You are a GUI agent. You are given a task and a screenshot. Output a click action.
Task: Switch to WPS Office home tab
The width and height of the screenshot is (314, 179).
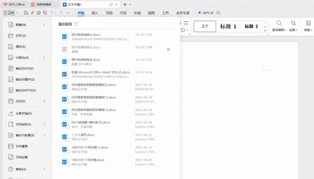(x=14, y=4)
